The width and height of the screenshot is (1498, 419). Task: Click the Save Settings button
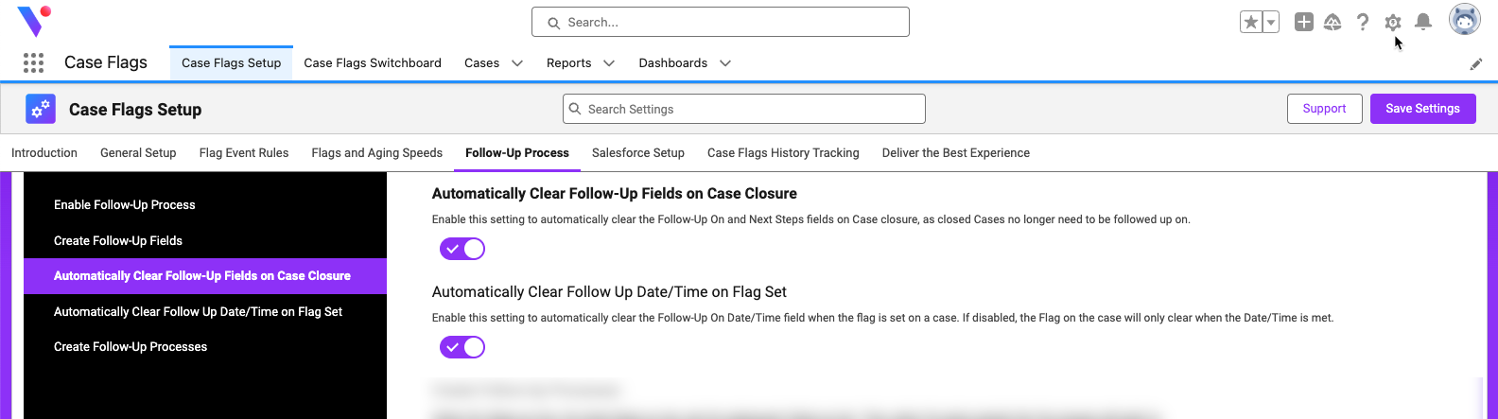click(x=1422, y=109)
